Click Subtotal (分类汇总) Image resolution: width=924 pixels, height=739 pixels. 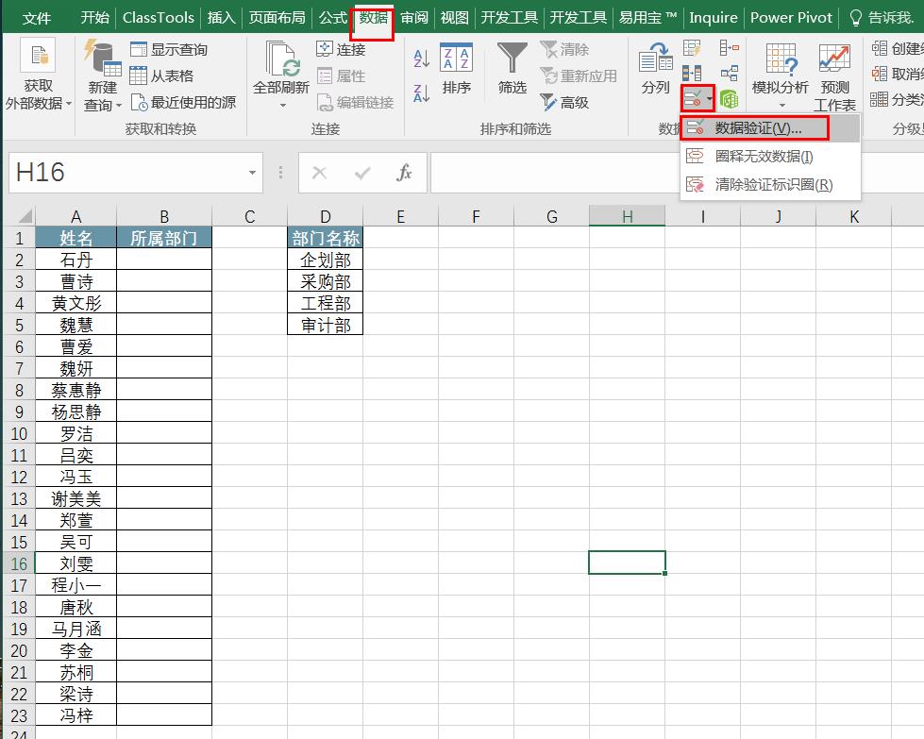pyautogui.click(x=897, y=100)
